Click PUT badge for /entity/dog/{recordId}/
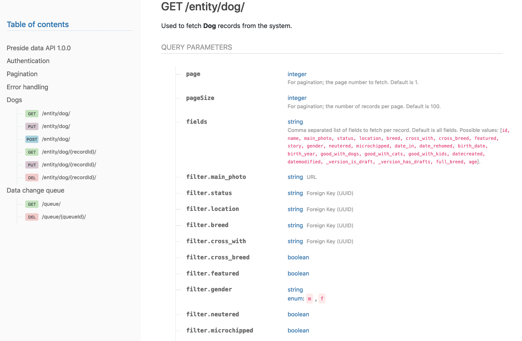The image size is (522, 341). pos(32,165)
